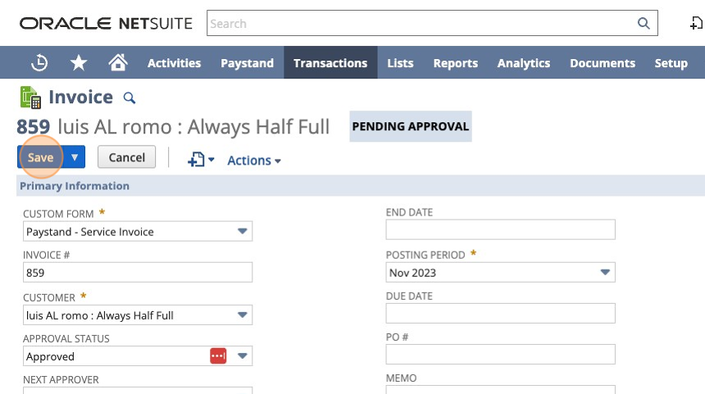
Task: Open the Lists menu
Action: coord(400,63)
